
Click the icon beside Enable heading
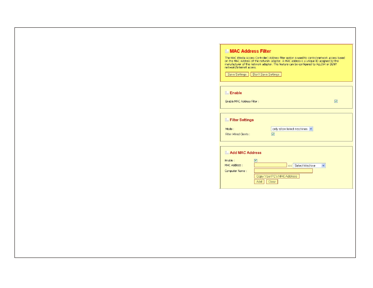(227, 93)
